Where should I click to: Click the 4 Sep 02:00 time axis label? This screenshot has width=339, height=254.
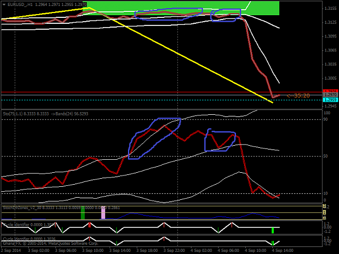pyautogui.click(x=201, y=251)
